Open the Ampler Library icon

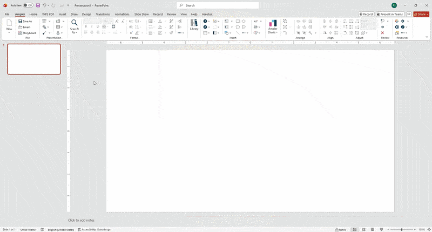pos(194,23)
